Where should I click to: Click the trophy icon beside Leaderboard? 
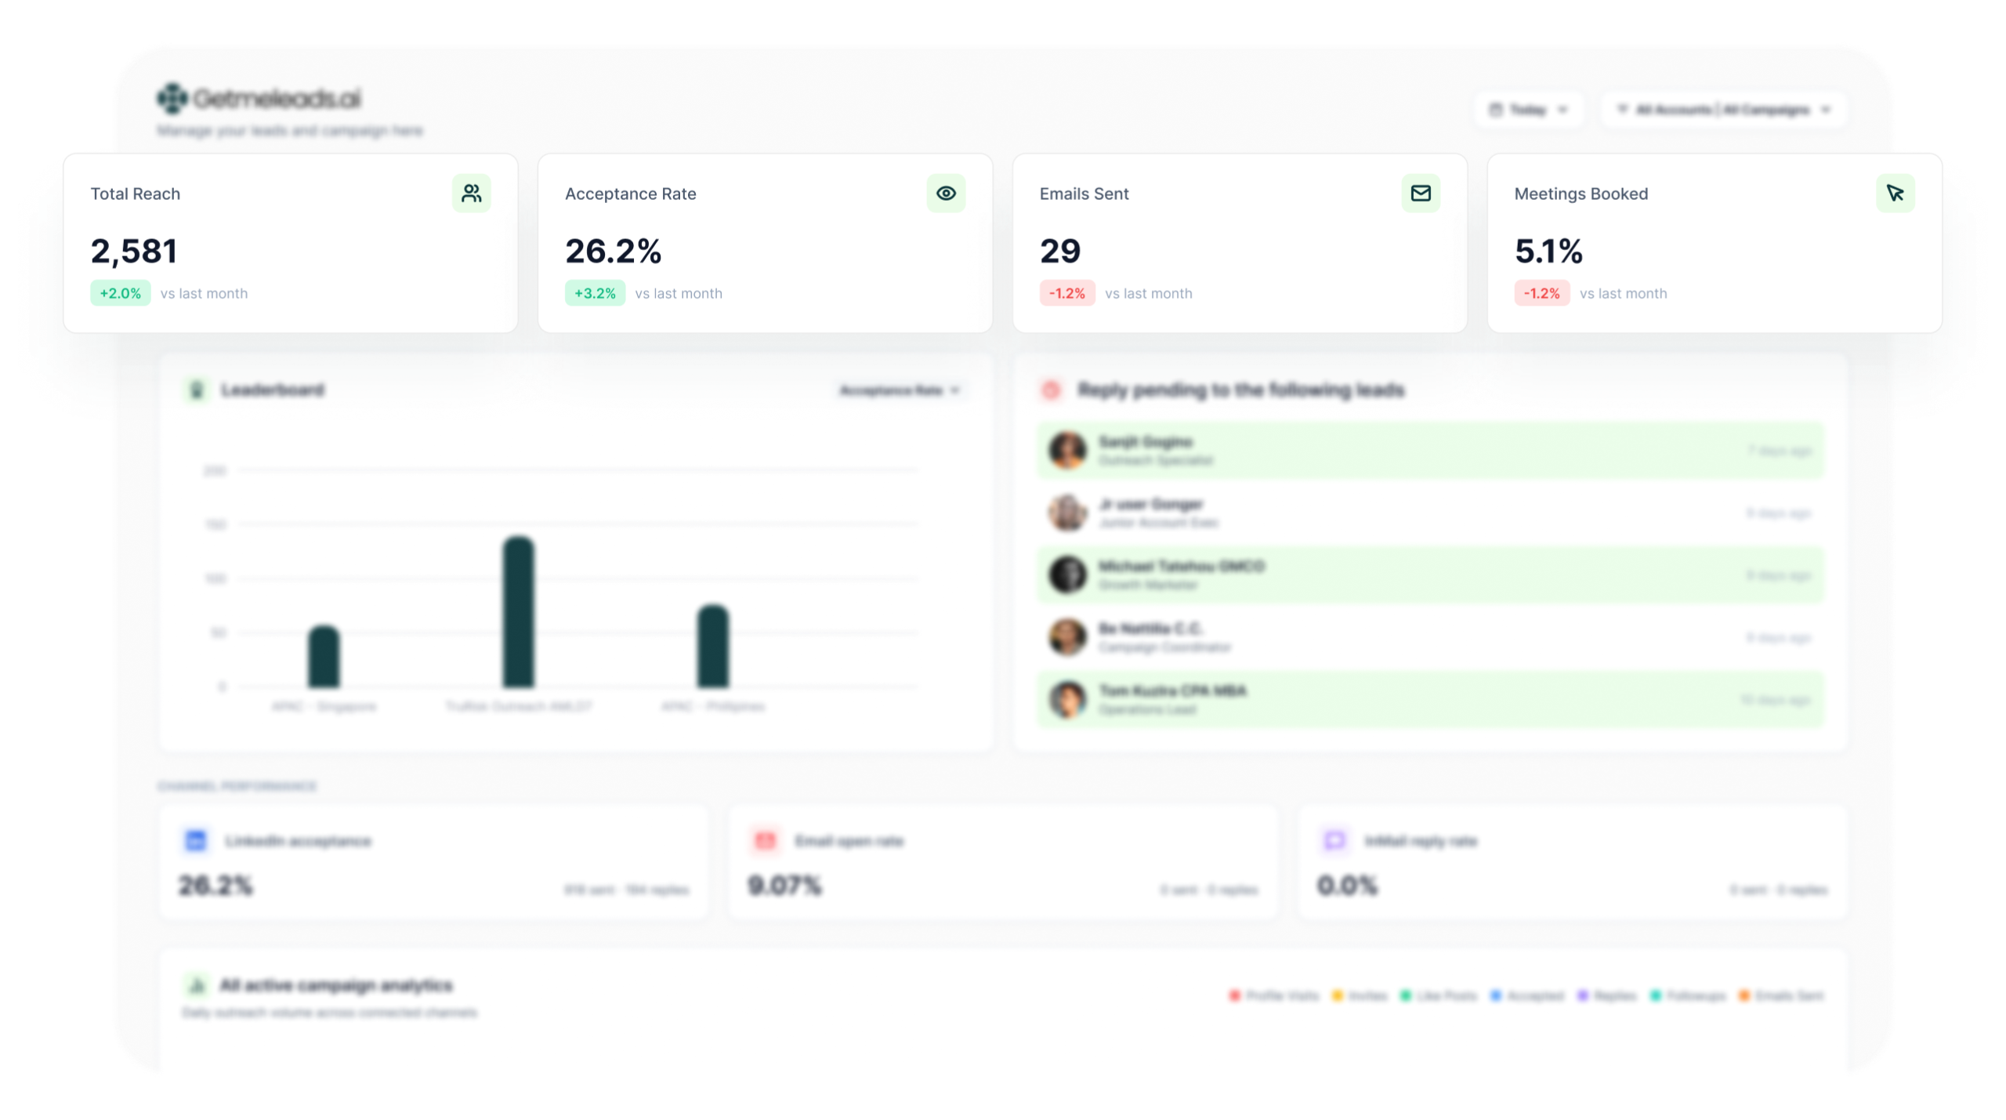point(197,390)
